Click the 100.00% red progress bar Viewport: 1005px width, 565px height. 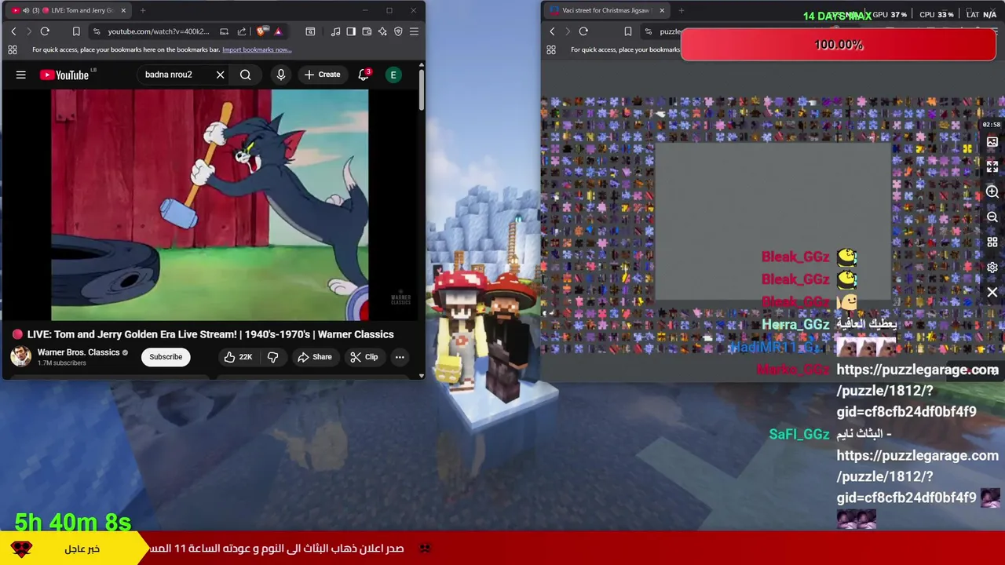tap(839, 45)
